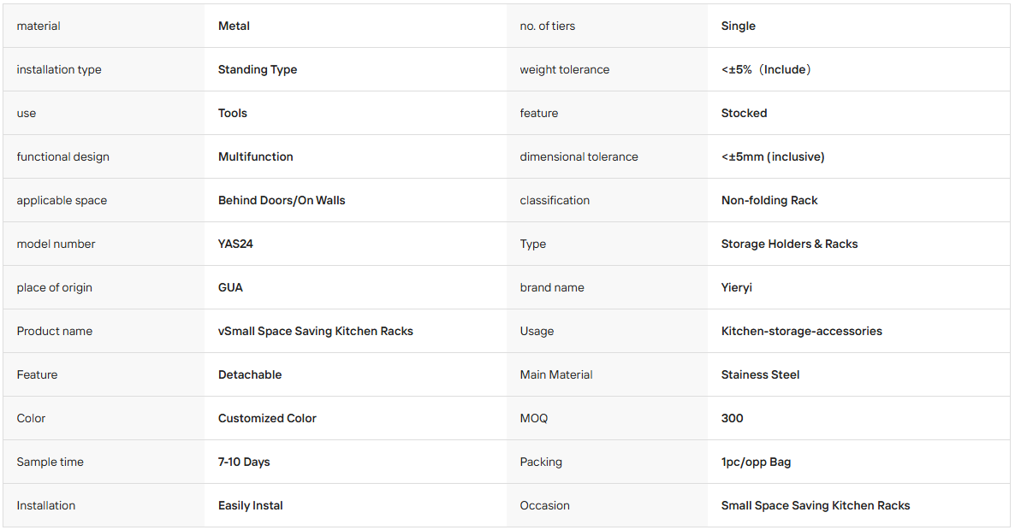Click the MOQ value '300'
Screen dimensions: 1015x530
coord(732,418)
